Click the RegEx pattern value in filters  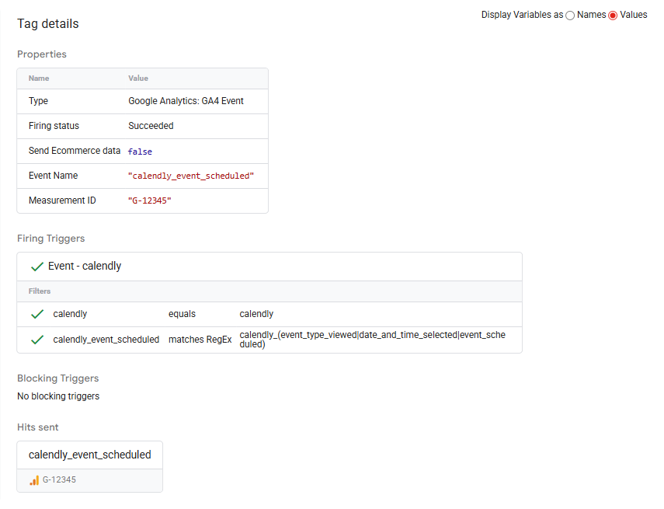pyautogui.click(x=372, y=339)
